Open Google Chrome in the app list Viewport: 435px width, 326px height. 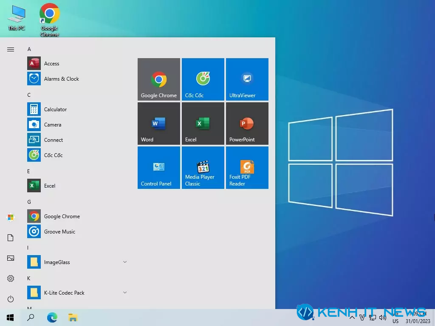pos(77,216)
